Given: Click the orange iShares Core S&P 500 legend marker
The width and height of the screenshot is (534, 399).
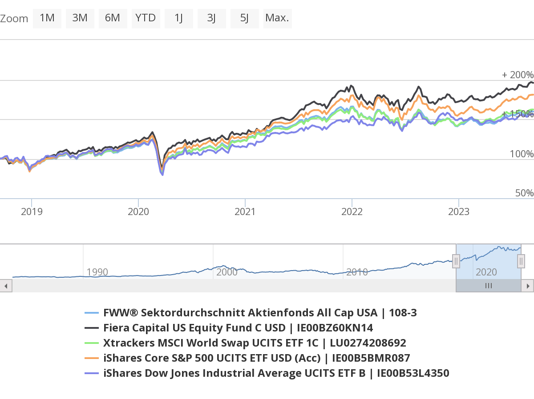Looking at the screenshot, I should click(91, 359).
